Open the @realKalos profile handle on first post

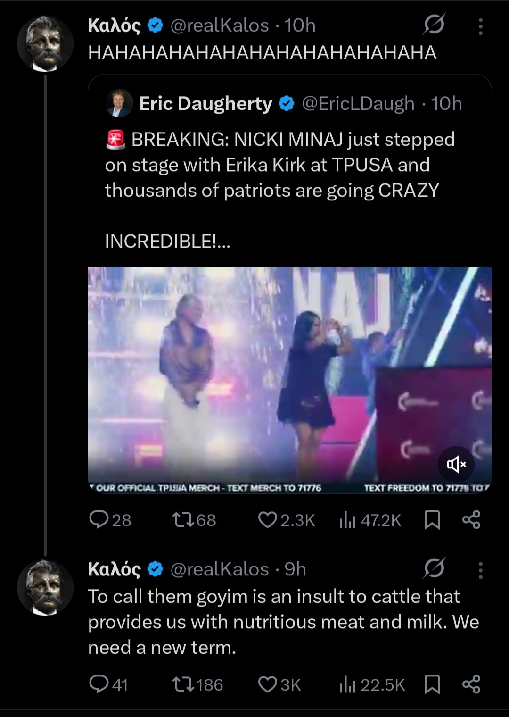219,25
